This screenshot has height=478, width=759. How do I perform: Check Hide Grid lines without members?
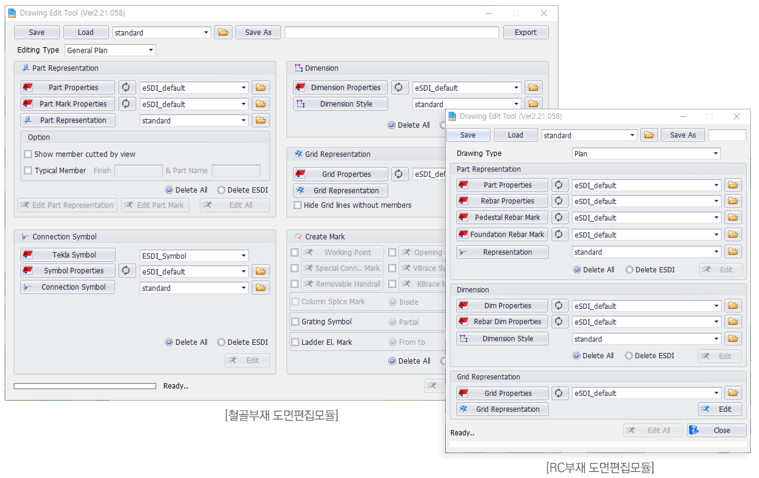coord(298,205)
